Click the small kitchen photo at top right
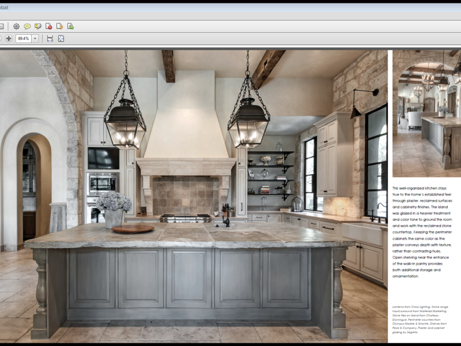Screen dimensions: 461x346 point(426,112)
